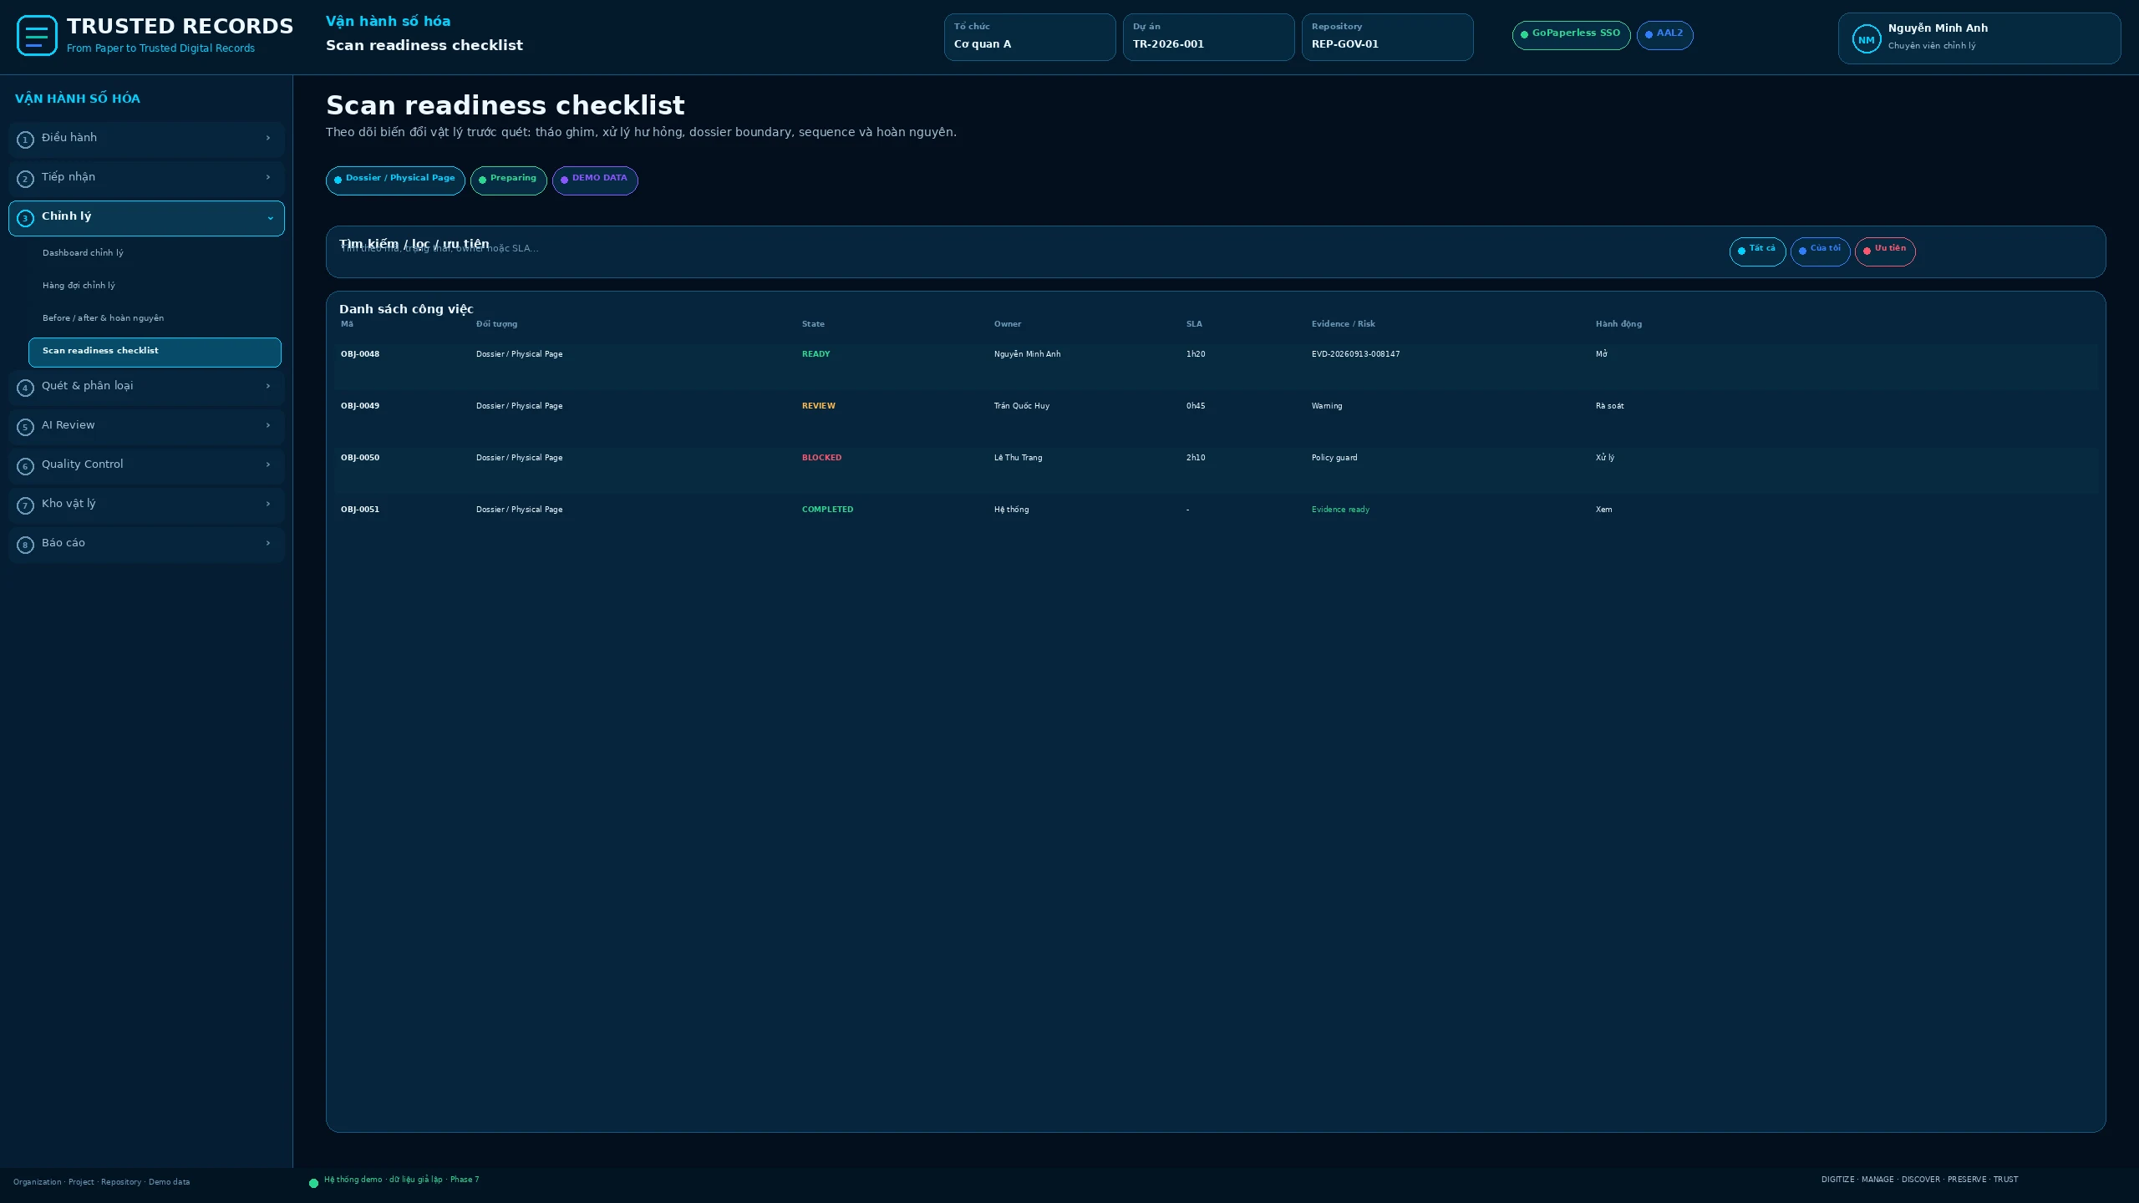Click Xem action for OBJ-0051
This screenshot has height=1203, width=2139.
pyautogui.click(x=1603, y=510)
